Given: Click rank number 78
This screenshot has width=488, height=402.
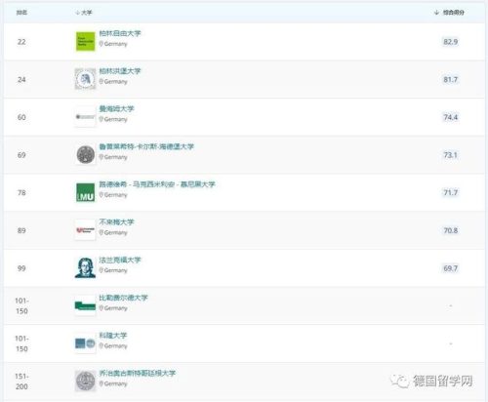Looking at the screenshot, I should [x=21, y=192].
